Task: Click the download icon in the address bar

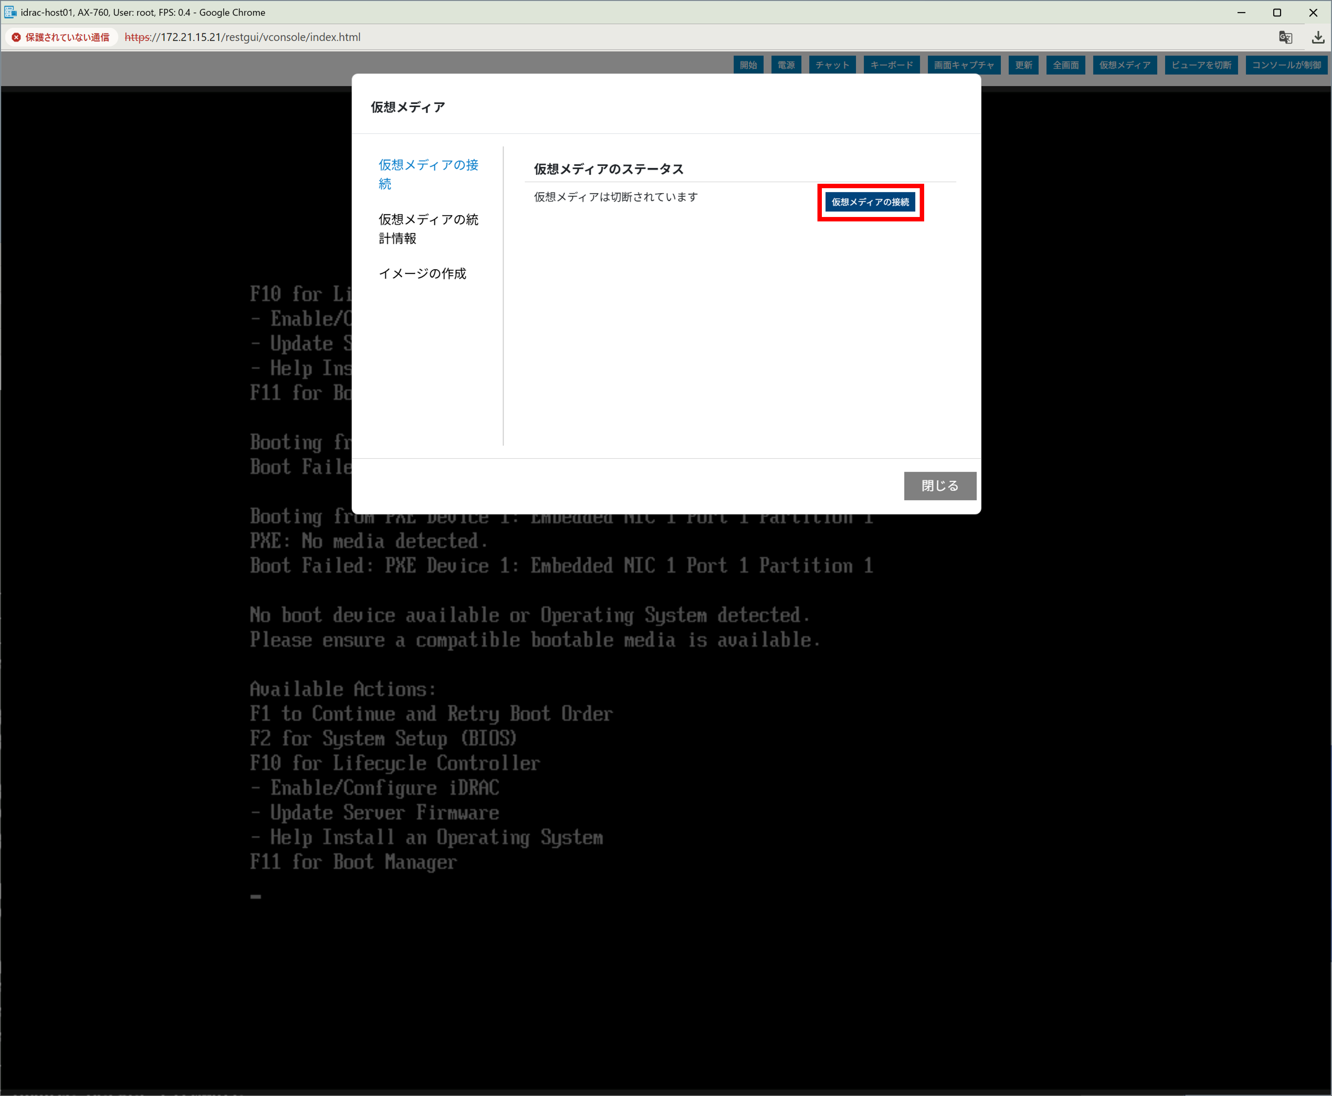Action: pos(1318,37)
